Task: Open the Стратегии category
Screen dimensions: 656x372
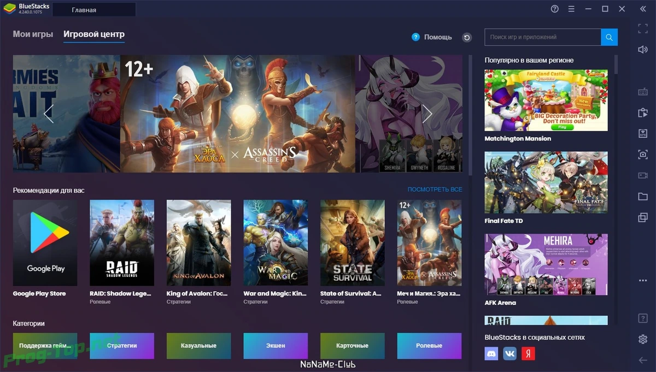Action: point(122,345)
